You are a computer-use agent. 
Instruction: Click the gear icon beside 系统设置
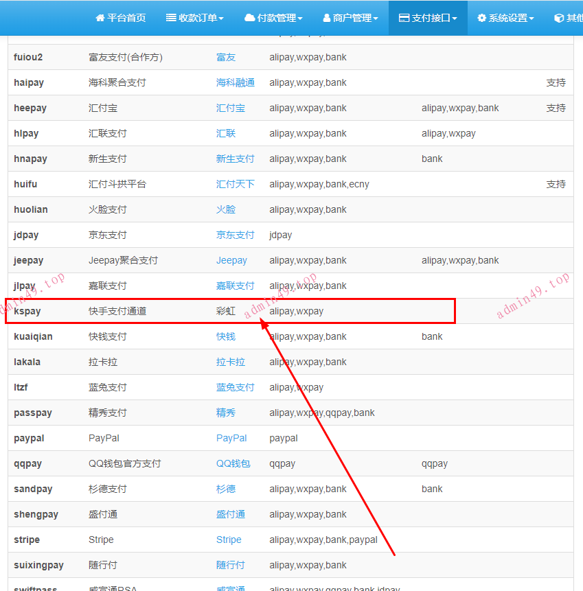tap(481, 19)
